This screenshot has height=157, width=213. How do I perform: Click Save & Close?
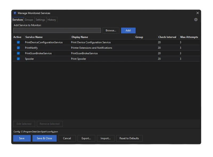44,138
